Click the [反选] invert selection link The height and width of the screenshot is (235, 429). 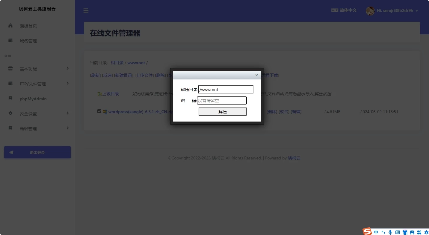click(108, 75)
